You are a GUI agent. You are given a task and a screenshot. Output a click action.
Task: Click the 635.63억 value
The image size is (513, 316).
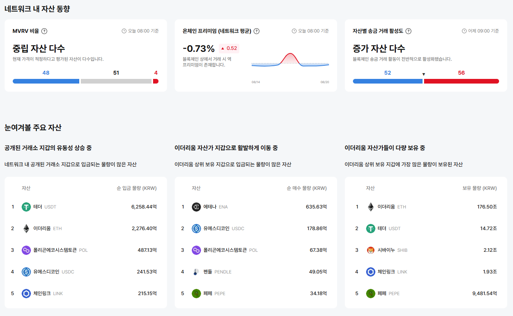[317, 207]
